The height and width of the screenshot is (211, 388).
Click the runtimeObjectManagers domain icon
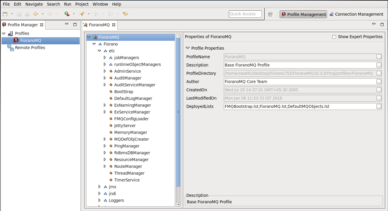click(111, 64)
